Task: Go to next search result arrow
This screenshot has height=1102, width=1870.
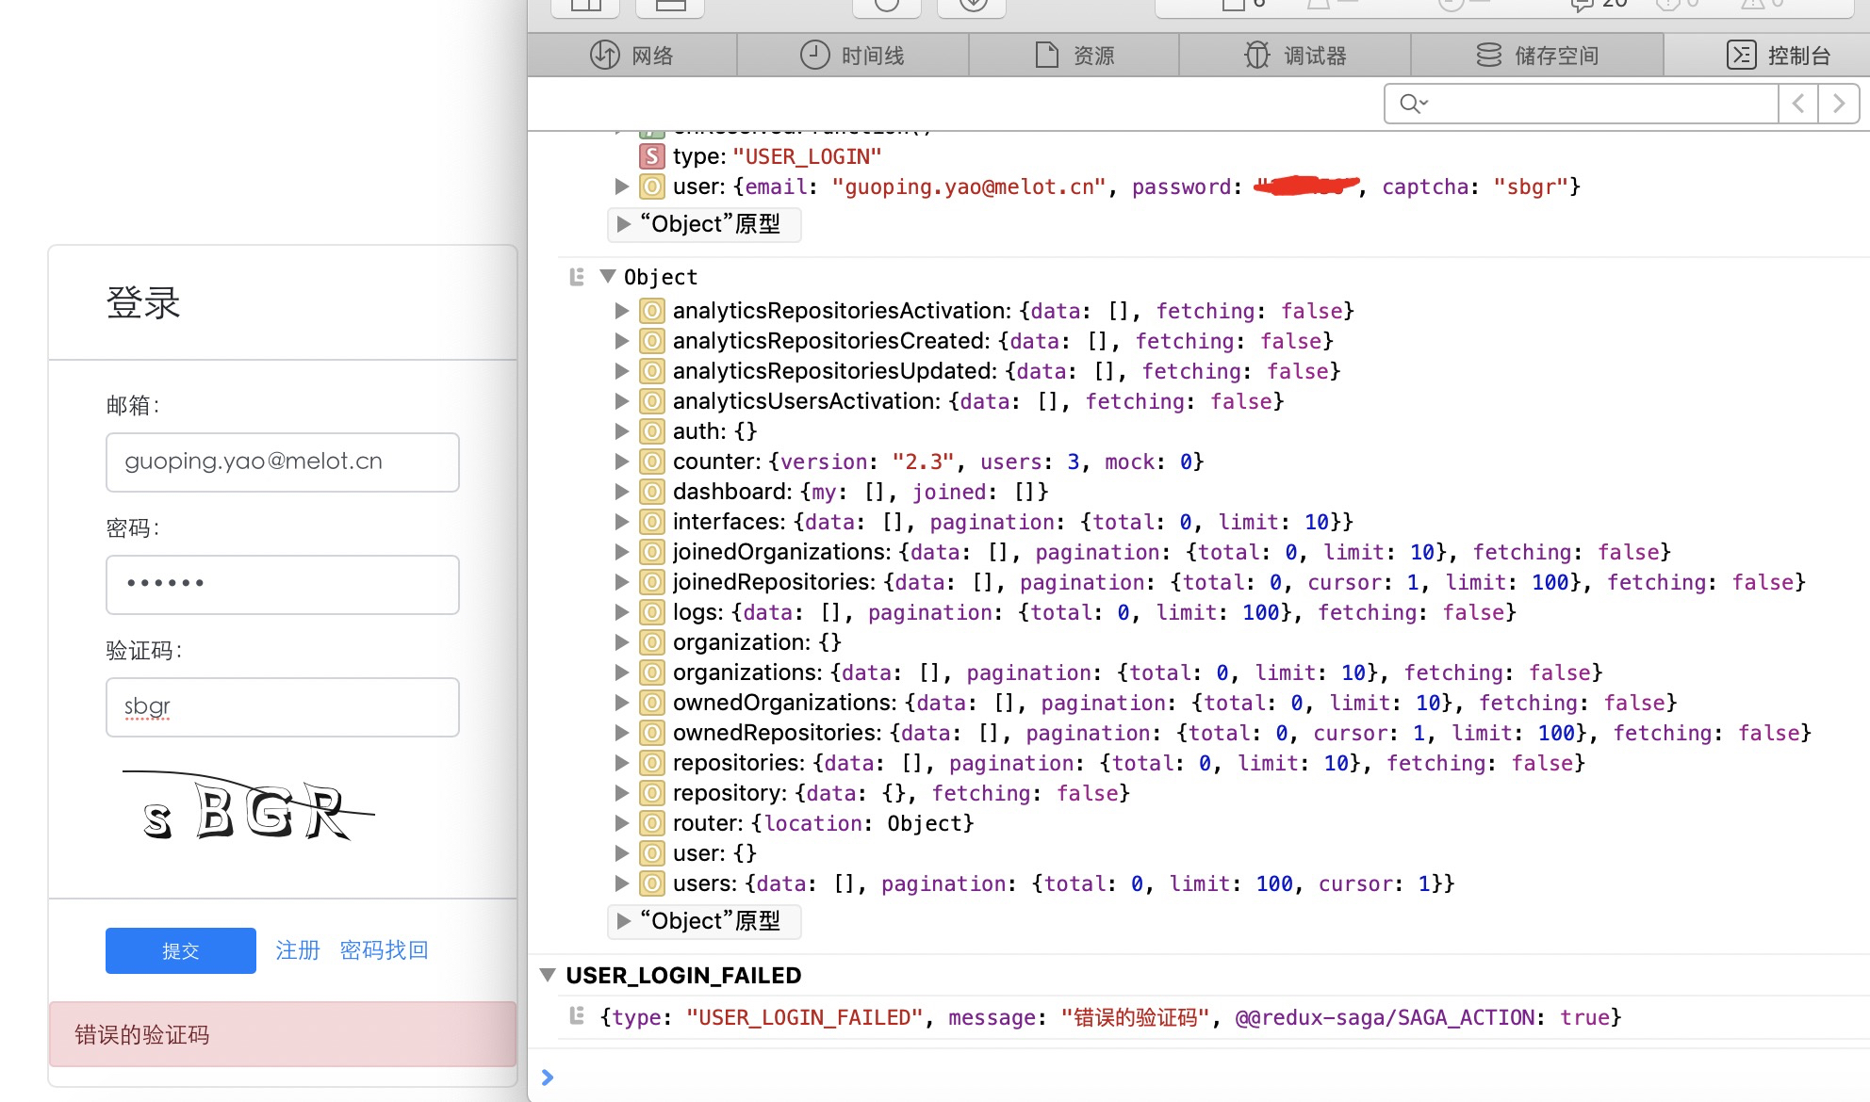Action: (x=1839, y=104)
